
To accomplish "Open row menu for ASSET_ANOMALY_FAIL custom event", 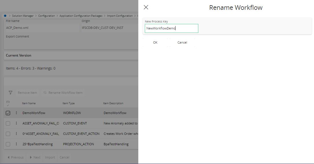I will click(x=16, y=123).
